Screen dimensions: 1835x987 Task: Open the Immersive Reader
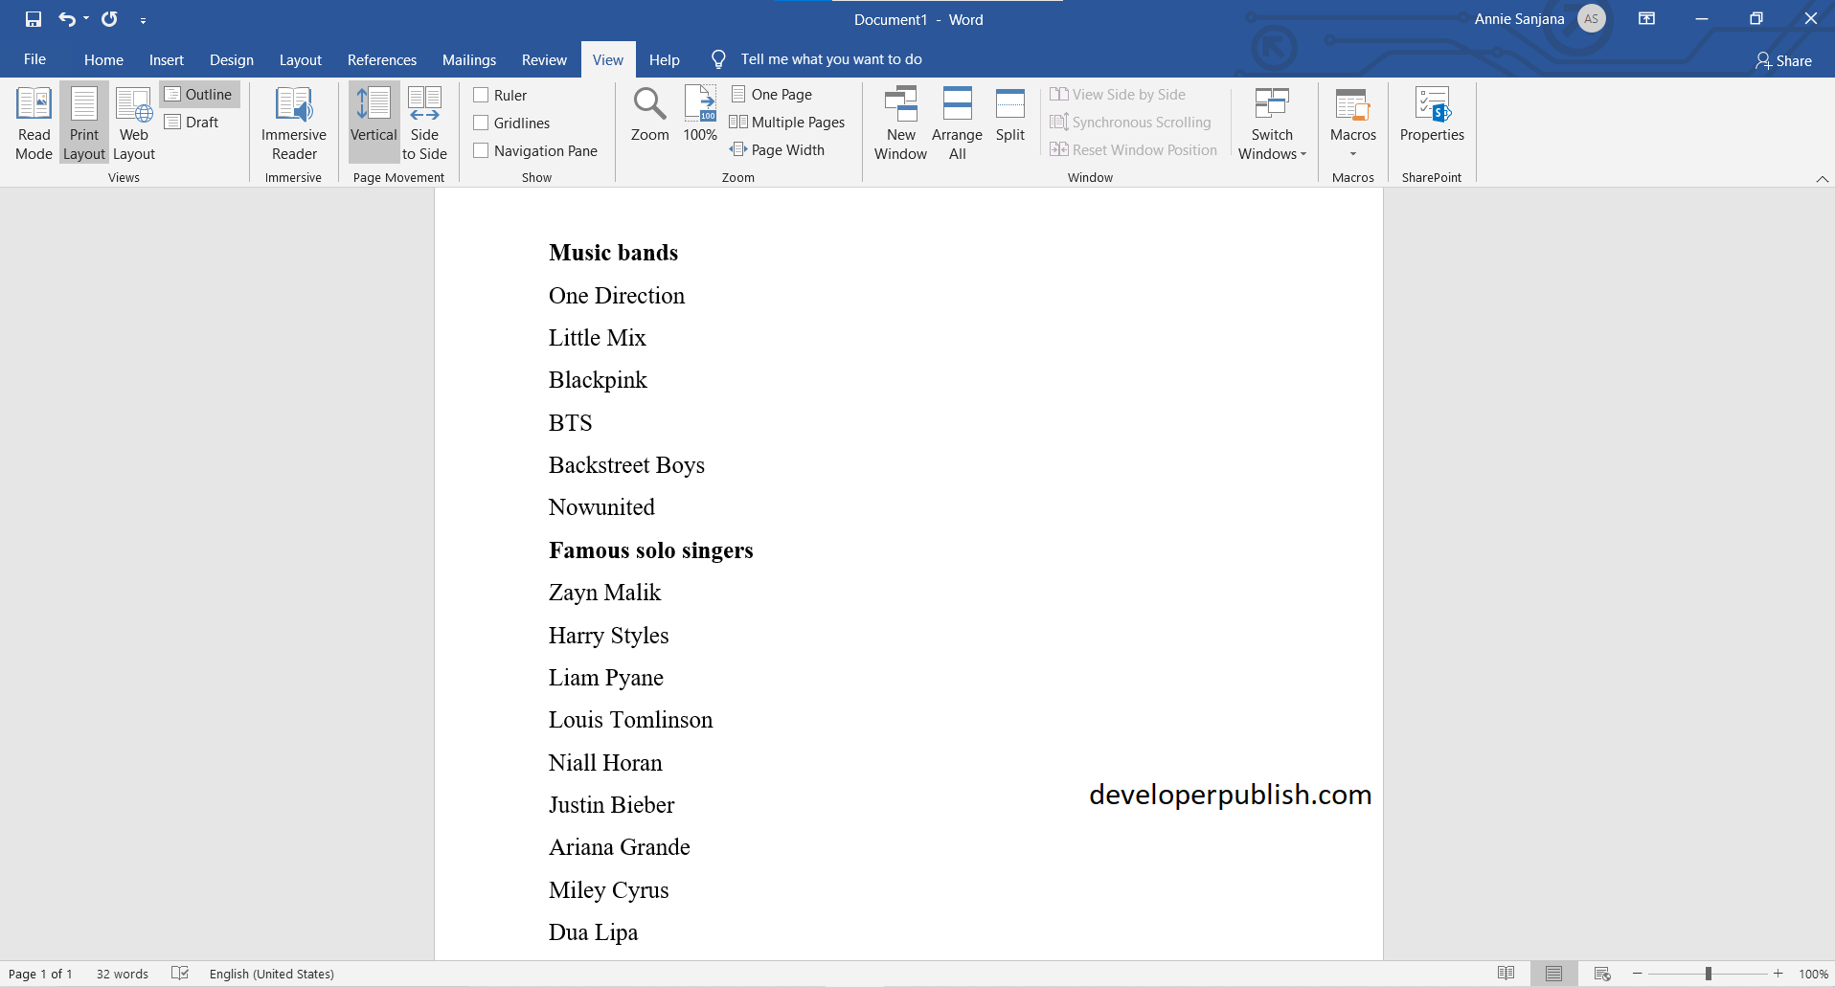[x=293, y=122]
